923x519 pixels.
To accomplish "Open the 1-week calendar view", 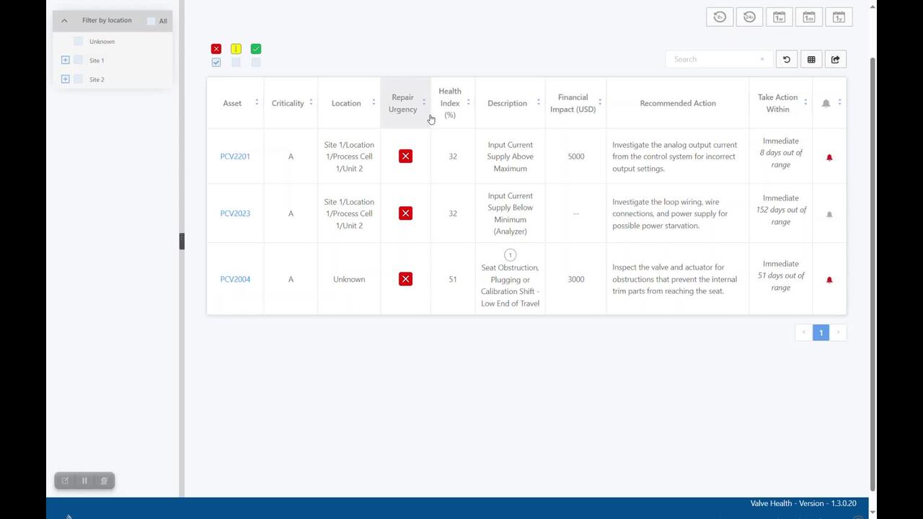I will click(x=780, y=16).
